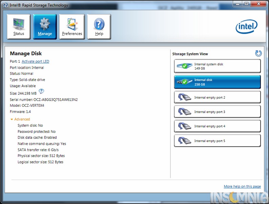The height and width of the screenshot is (204, 269).
Task: Click the cable icon for empty port 3
Action: 184,111
